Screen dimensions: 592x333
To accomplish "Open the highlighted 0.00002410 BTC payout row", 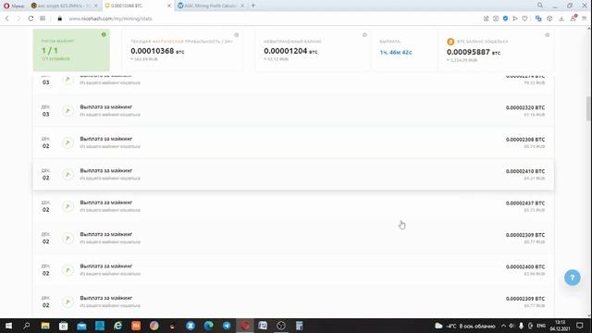I will 293,175.
